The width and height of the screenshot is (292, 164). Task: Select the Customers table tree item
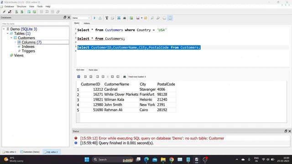pyautogui.click(x=26, y=38)
